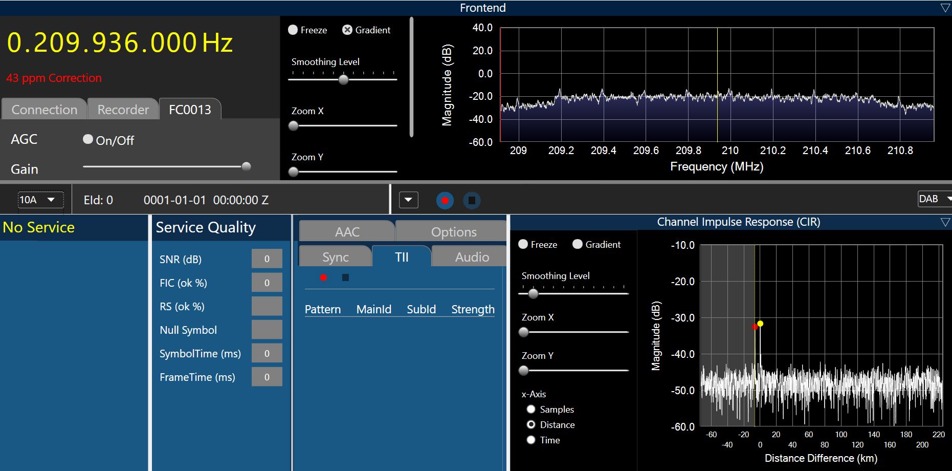Enable Freeze in the Frontend spectrum
952x471 pixels.
[x=293, y=30]
